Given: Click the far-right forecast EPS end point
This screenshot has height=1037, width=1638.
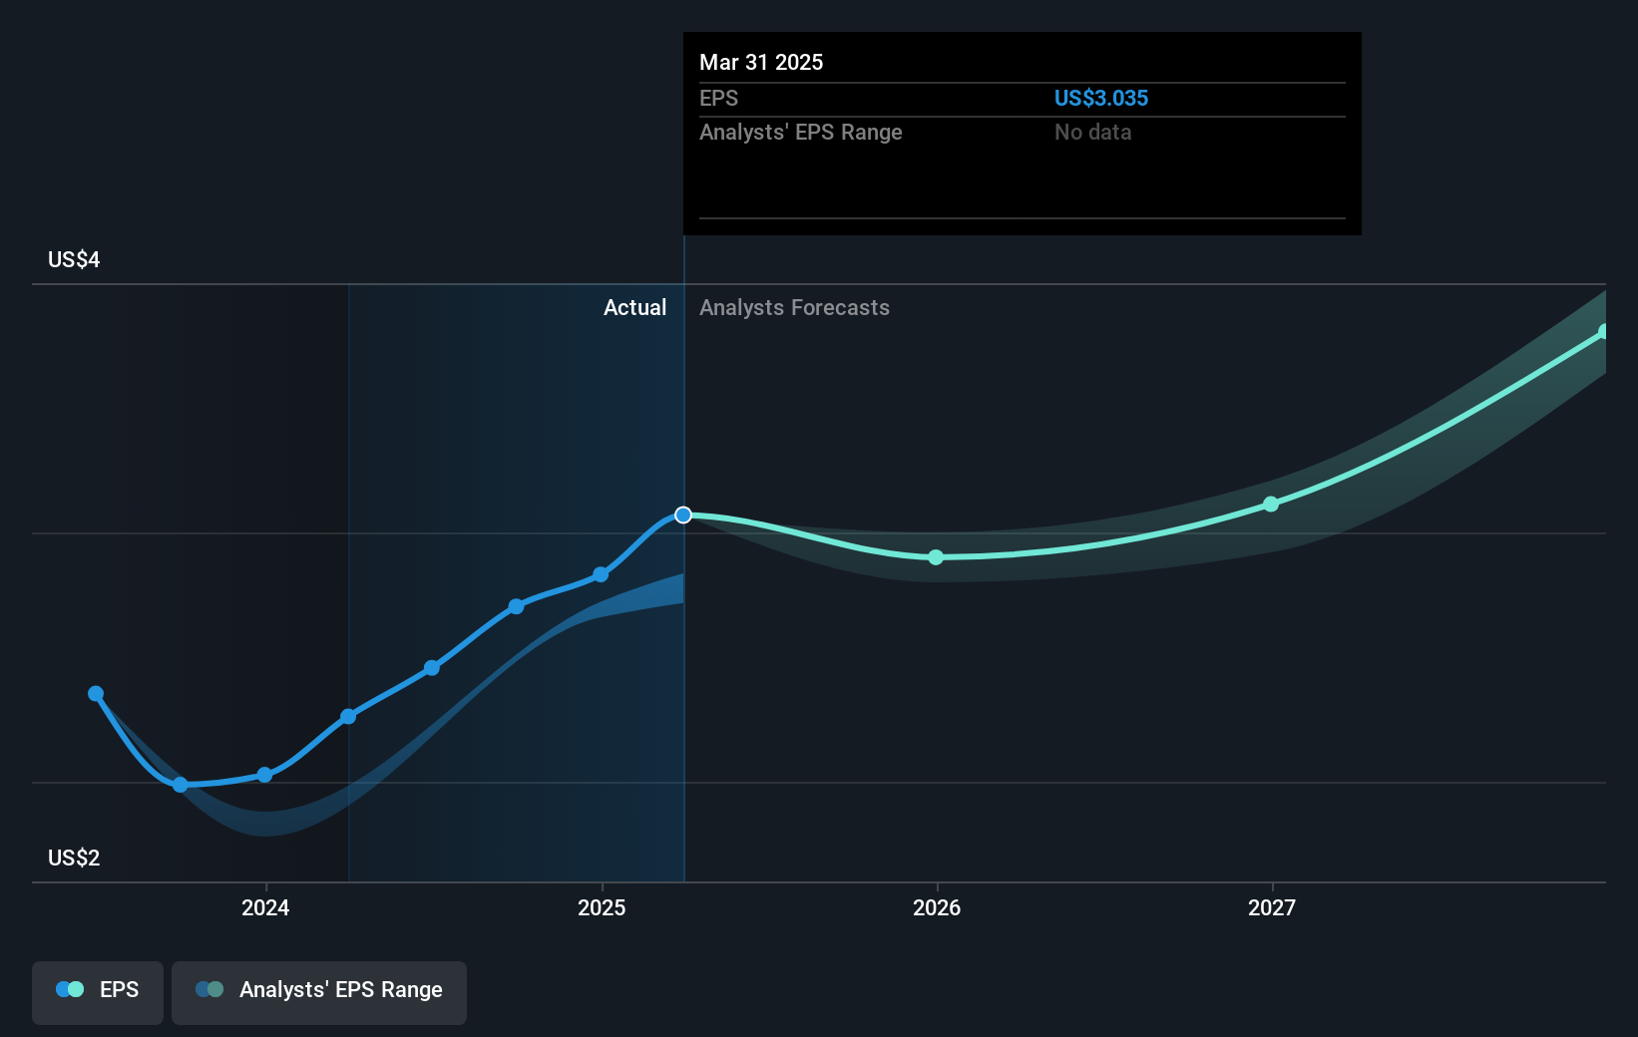Looking at the screenshot, I should pos(1603,332).
